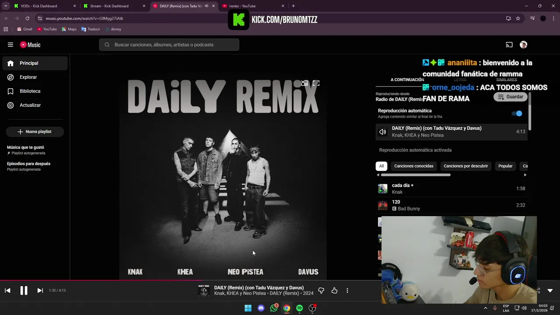The width and height of the screenshot is (560, 315).
Task: Open the Principal home section
Action: (35, 63)
